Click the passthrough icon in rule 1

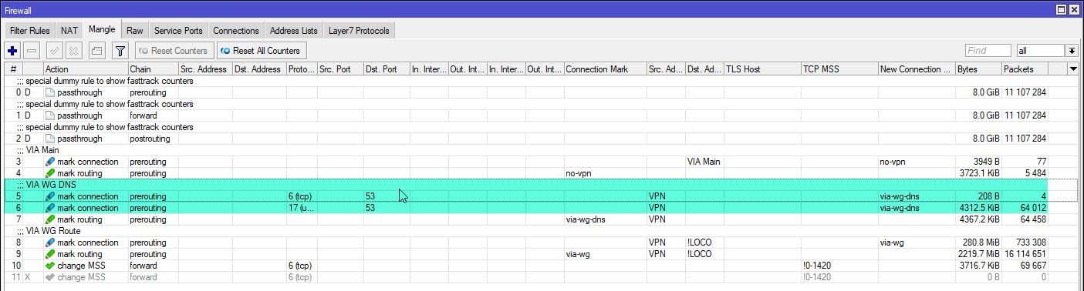click(50, 115)
